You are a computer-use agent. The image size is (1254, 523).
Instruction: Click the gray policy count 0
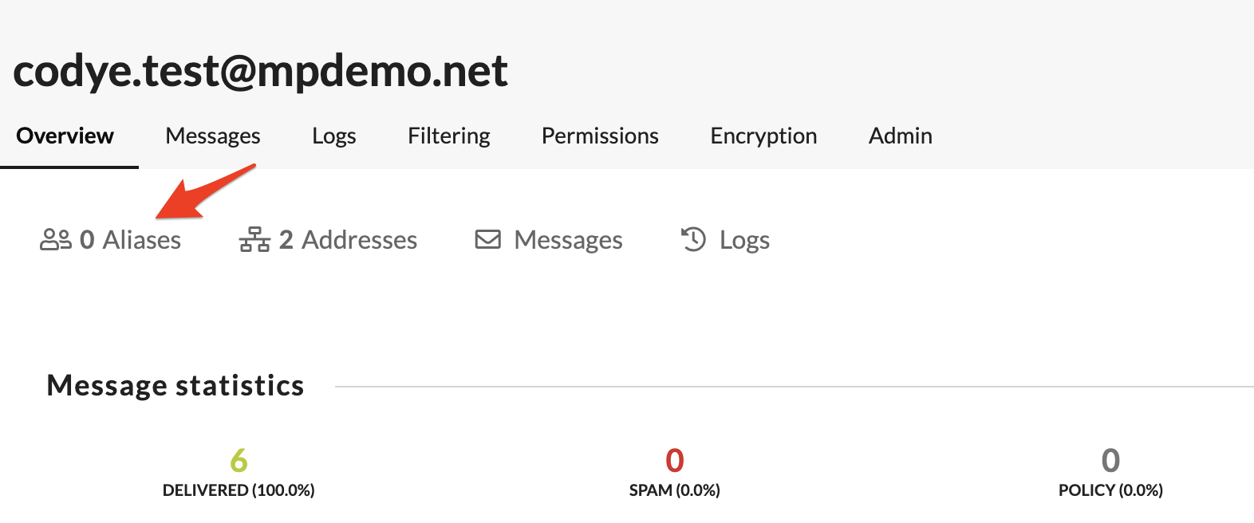pyautogui.click(x=1110, y=460)
